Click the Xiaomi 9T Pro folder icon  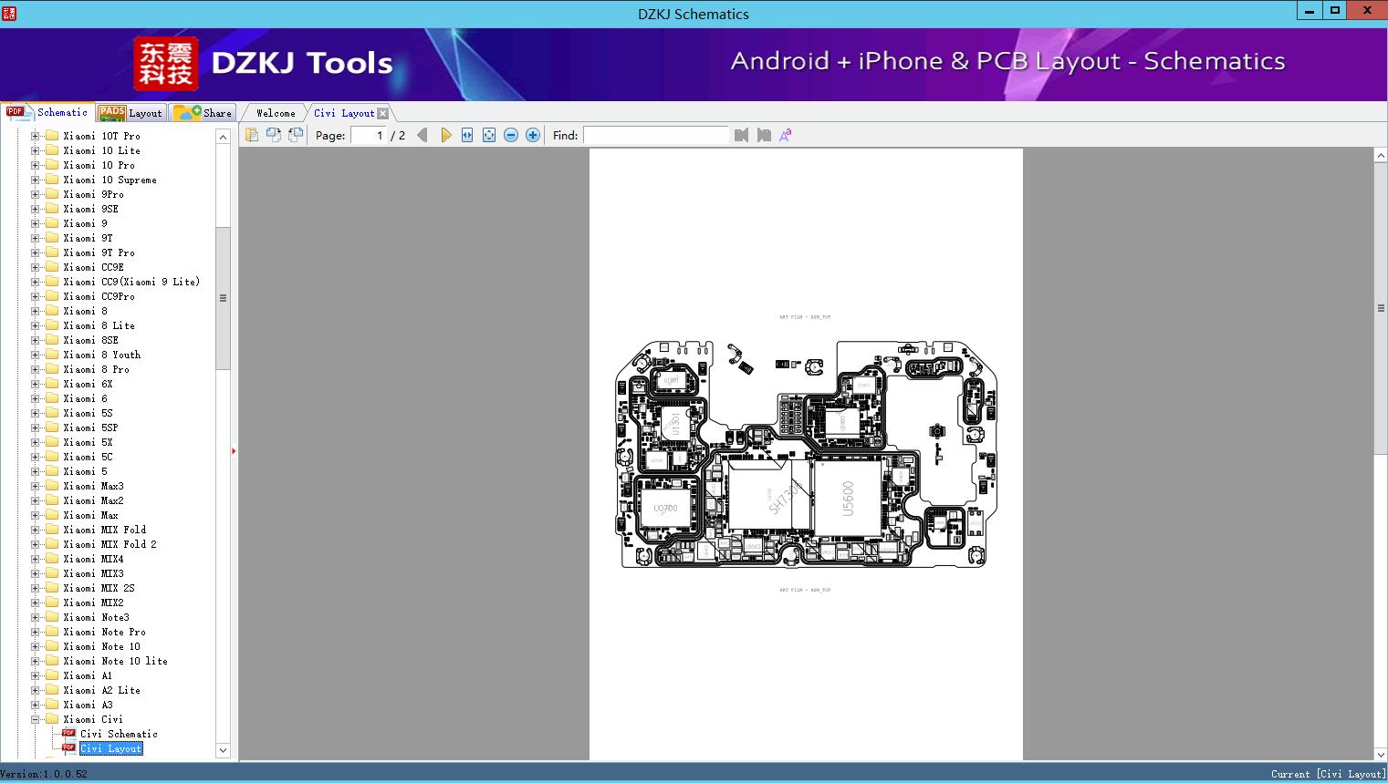[52, 252]
